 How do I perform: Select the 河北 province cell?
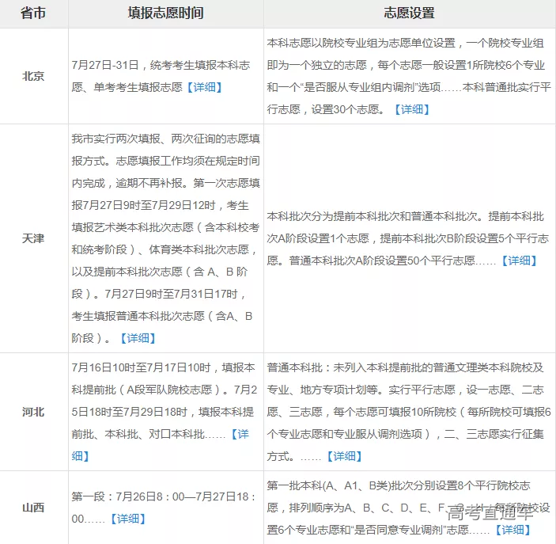point(33,412)
